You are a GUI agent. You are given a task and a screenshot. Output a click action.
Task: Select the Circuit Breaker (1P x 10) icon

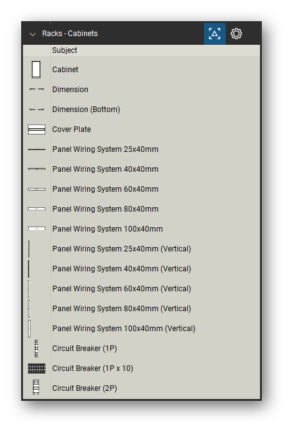point(37,368)
